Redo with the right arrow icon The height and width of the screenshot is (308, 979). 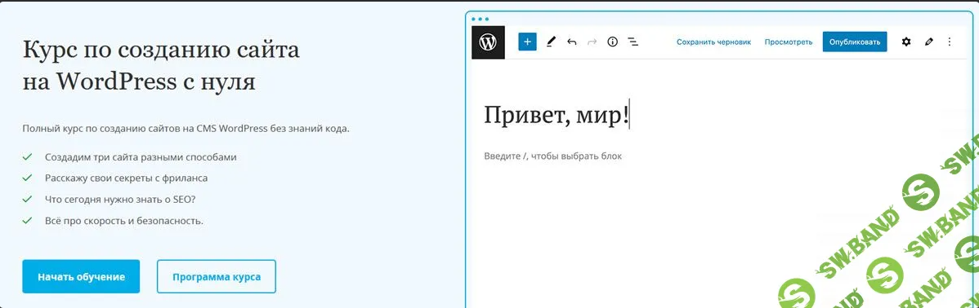pos(592,42)
